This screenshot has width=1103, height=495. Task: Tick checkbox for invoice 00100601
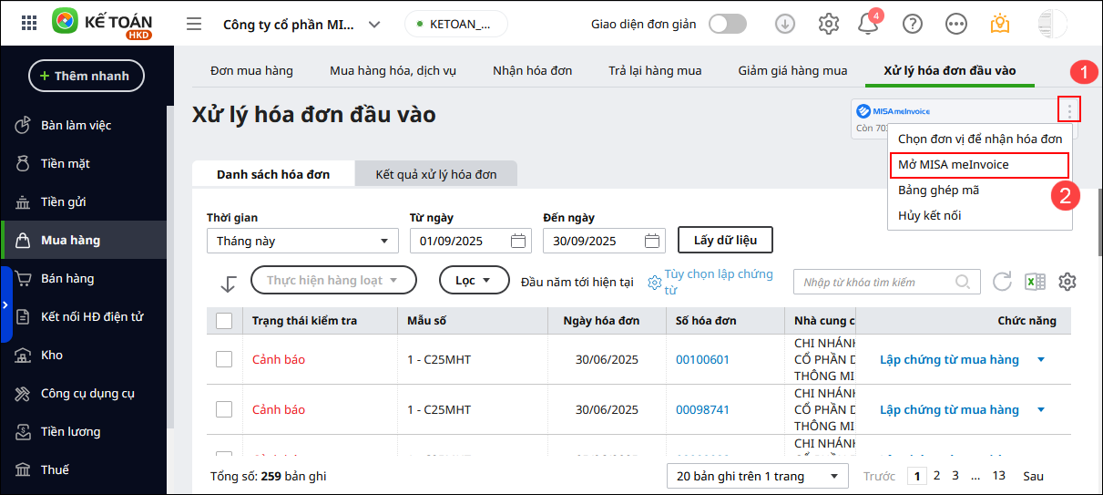pyautogui.click(x=224, y=359)
